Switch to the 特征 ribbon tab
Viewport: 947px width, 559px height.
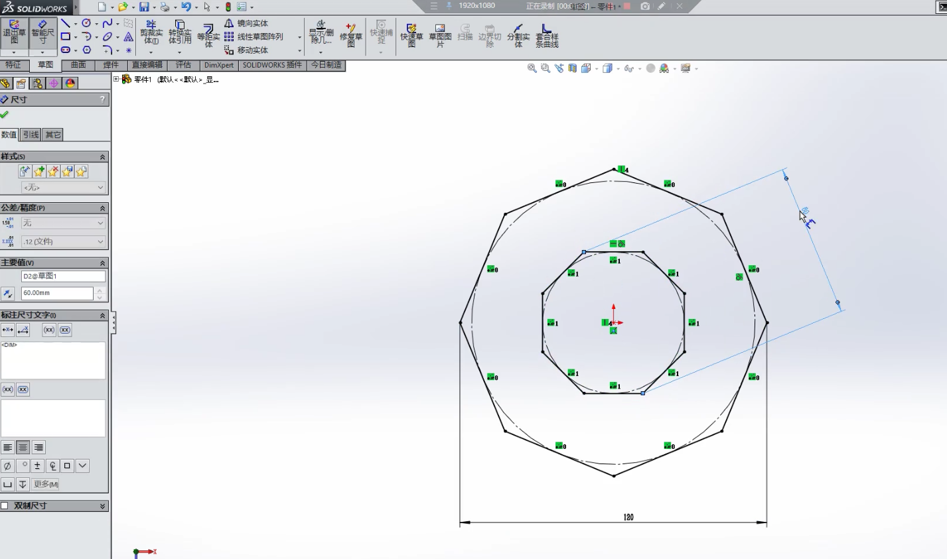point(13,65)
